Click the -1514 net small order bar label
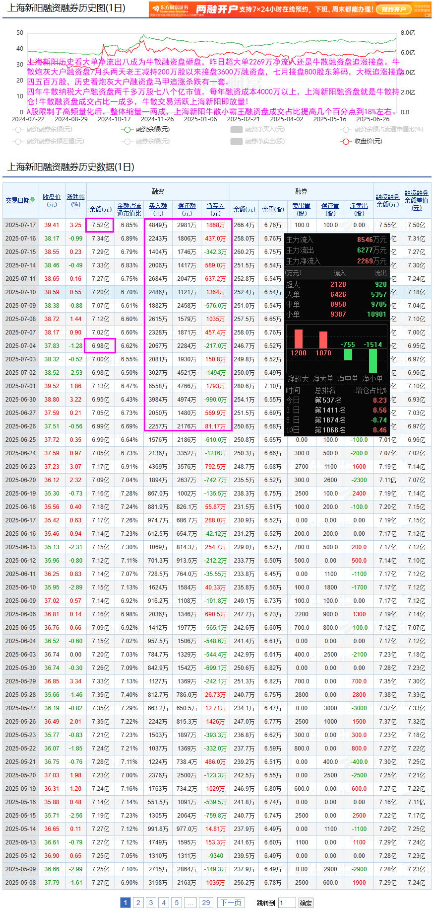This screenshot has height=915, width=434. click(373, 344)
